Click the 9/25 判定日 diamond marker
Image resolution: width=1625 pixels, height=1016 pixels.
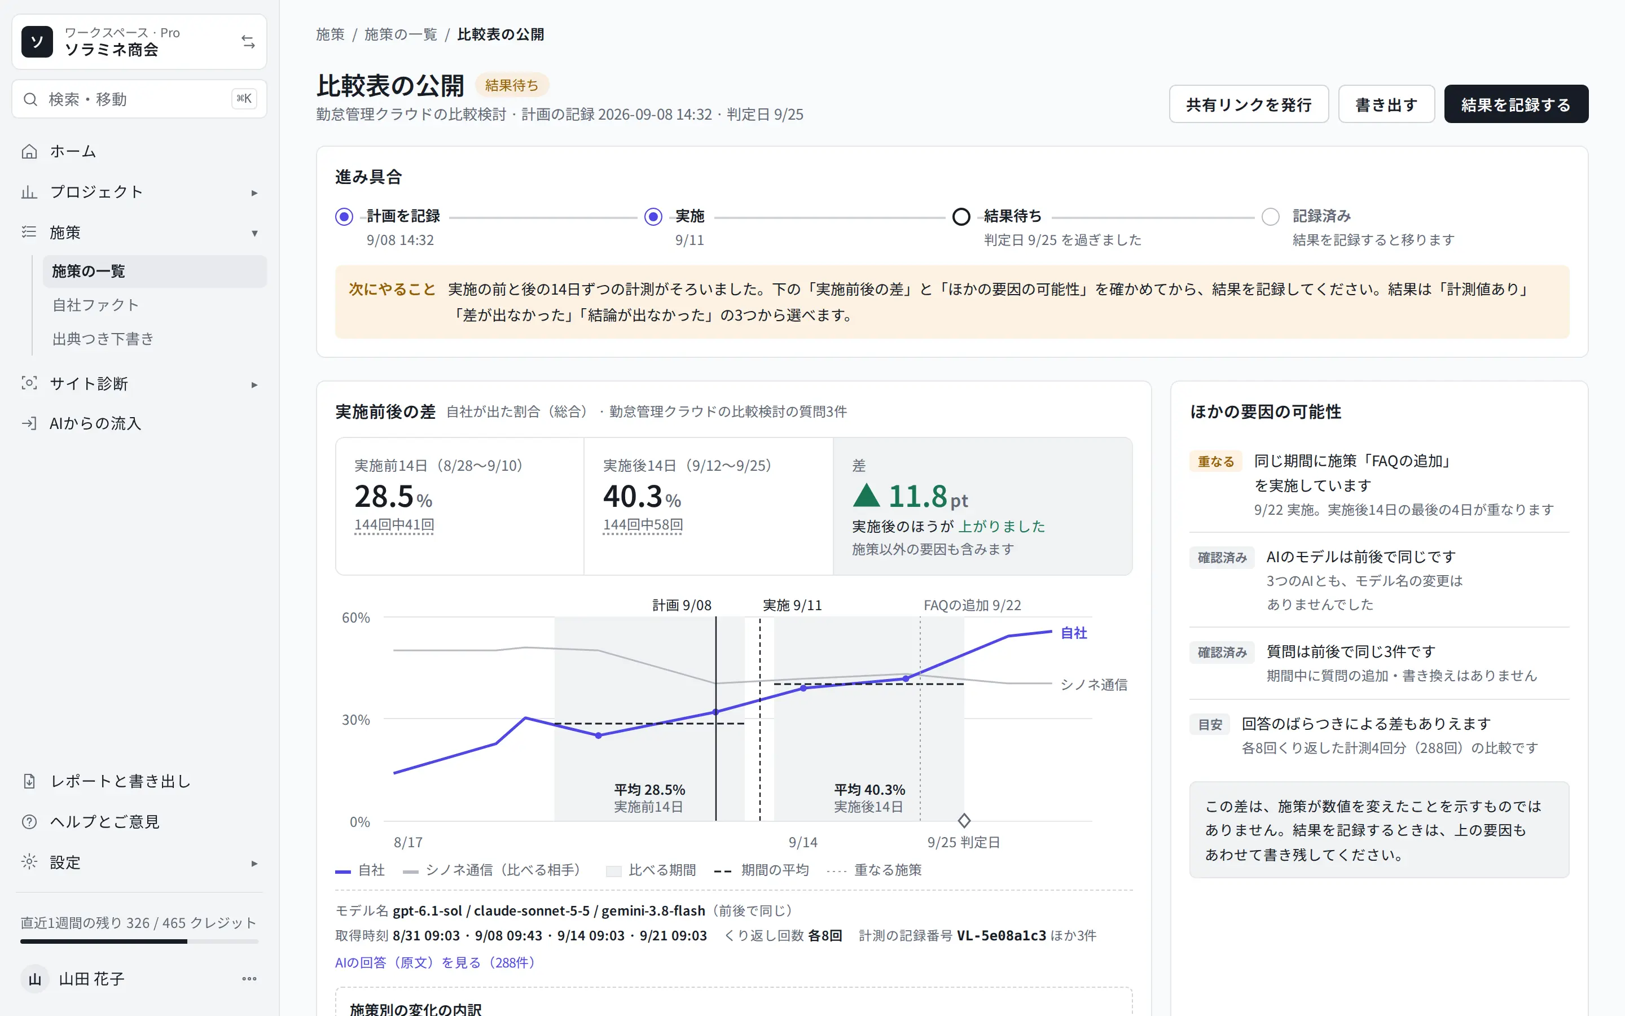coord(964,821)
